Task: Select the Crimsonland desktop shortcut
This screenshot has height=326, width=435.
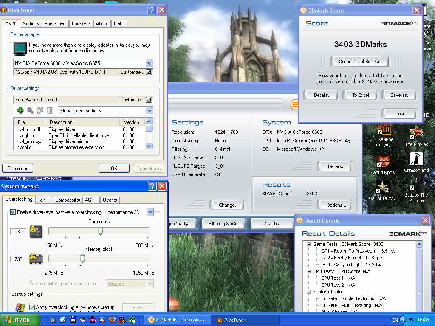Action: [x=416, y=163]
